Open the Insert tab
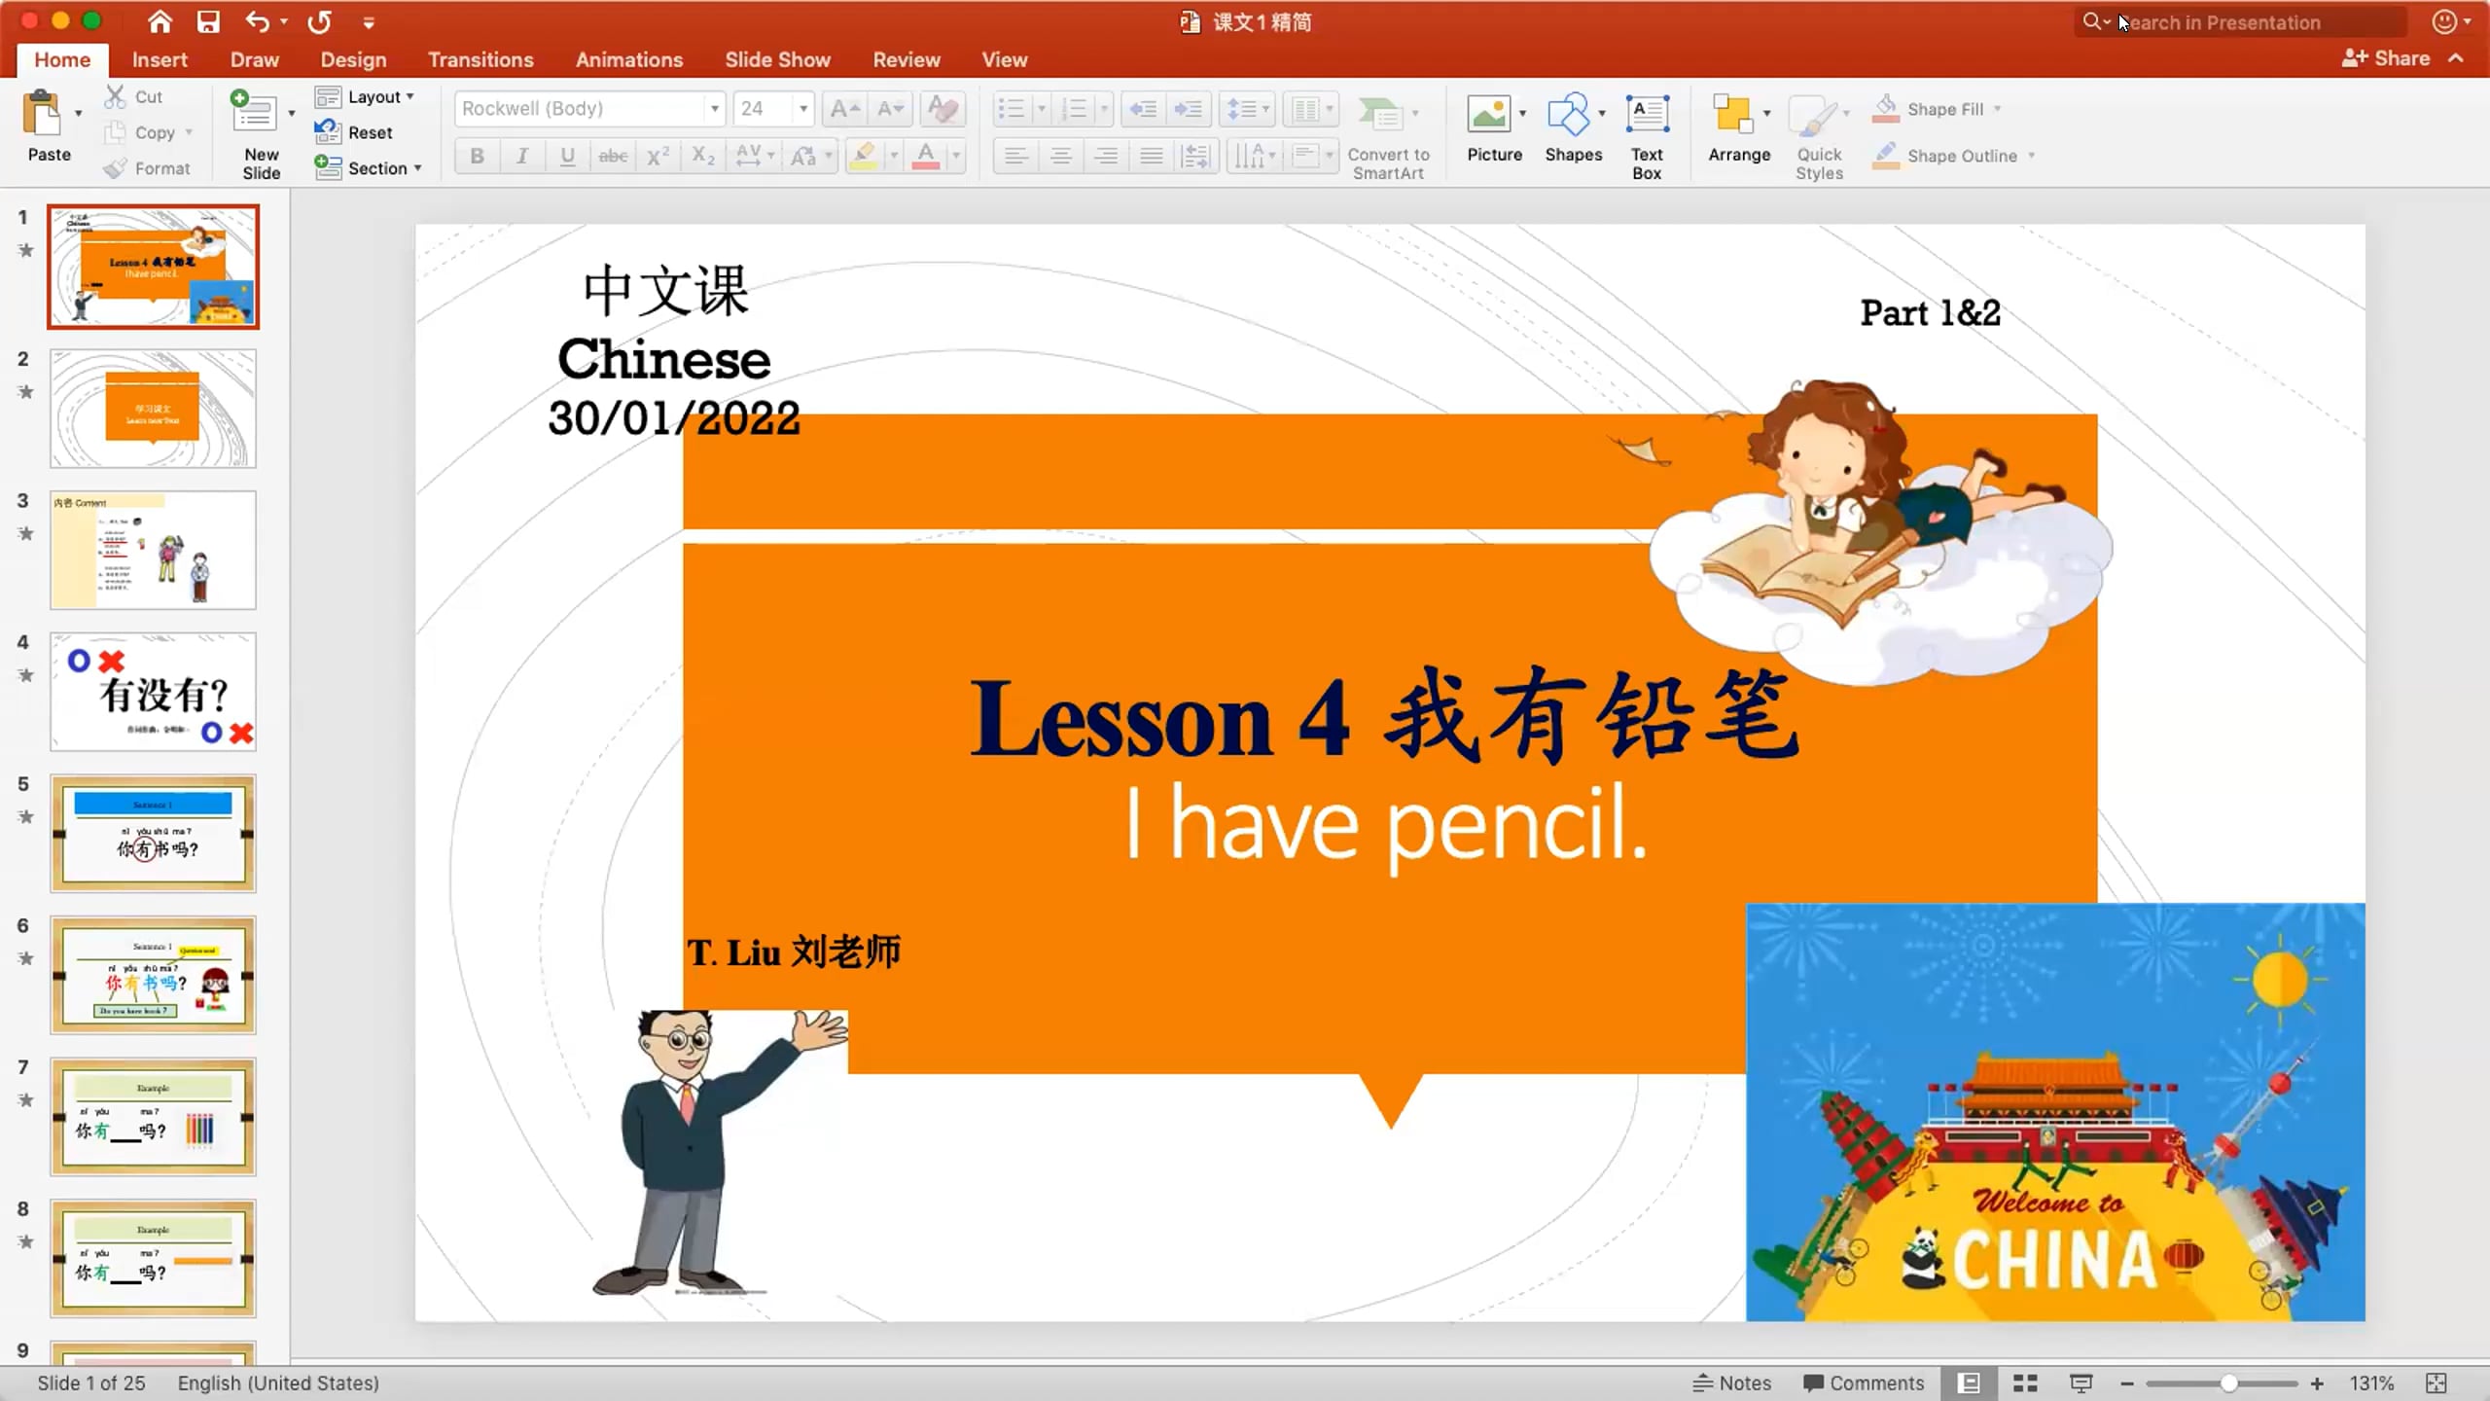This screenshot has width=2490, height=1401. click(160, 59)
